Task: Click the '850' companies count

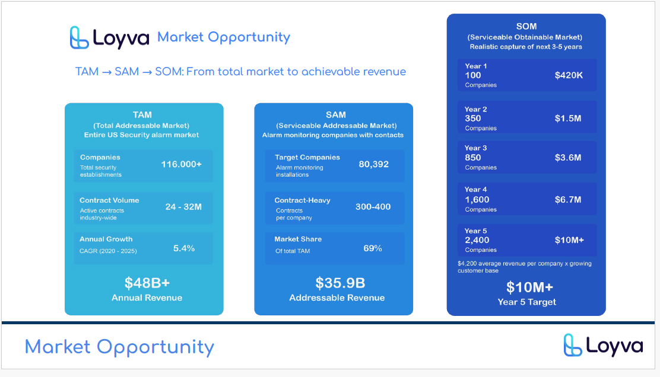Action: (x=472, y=158)
